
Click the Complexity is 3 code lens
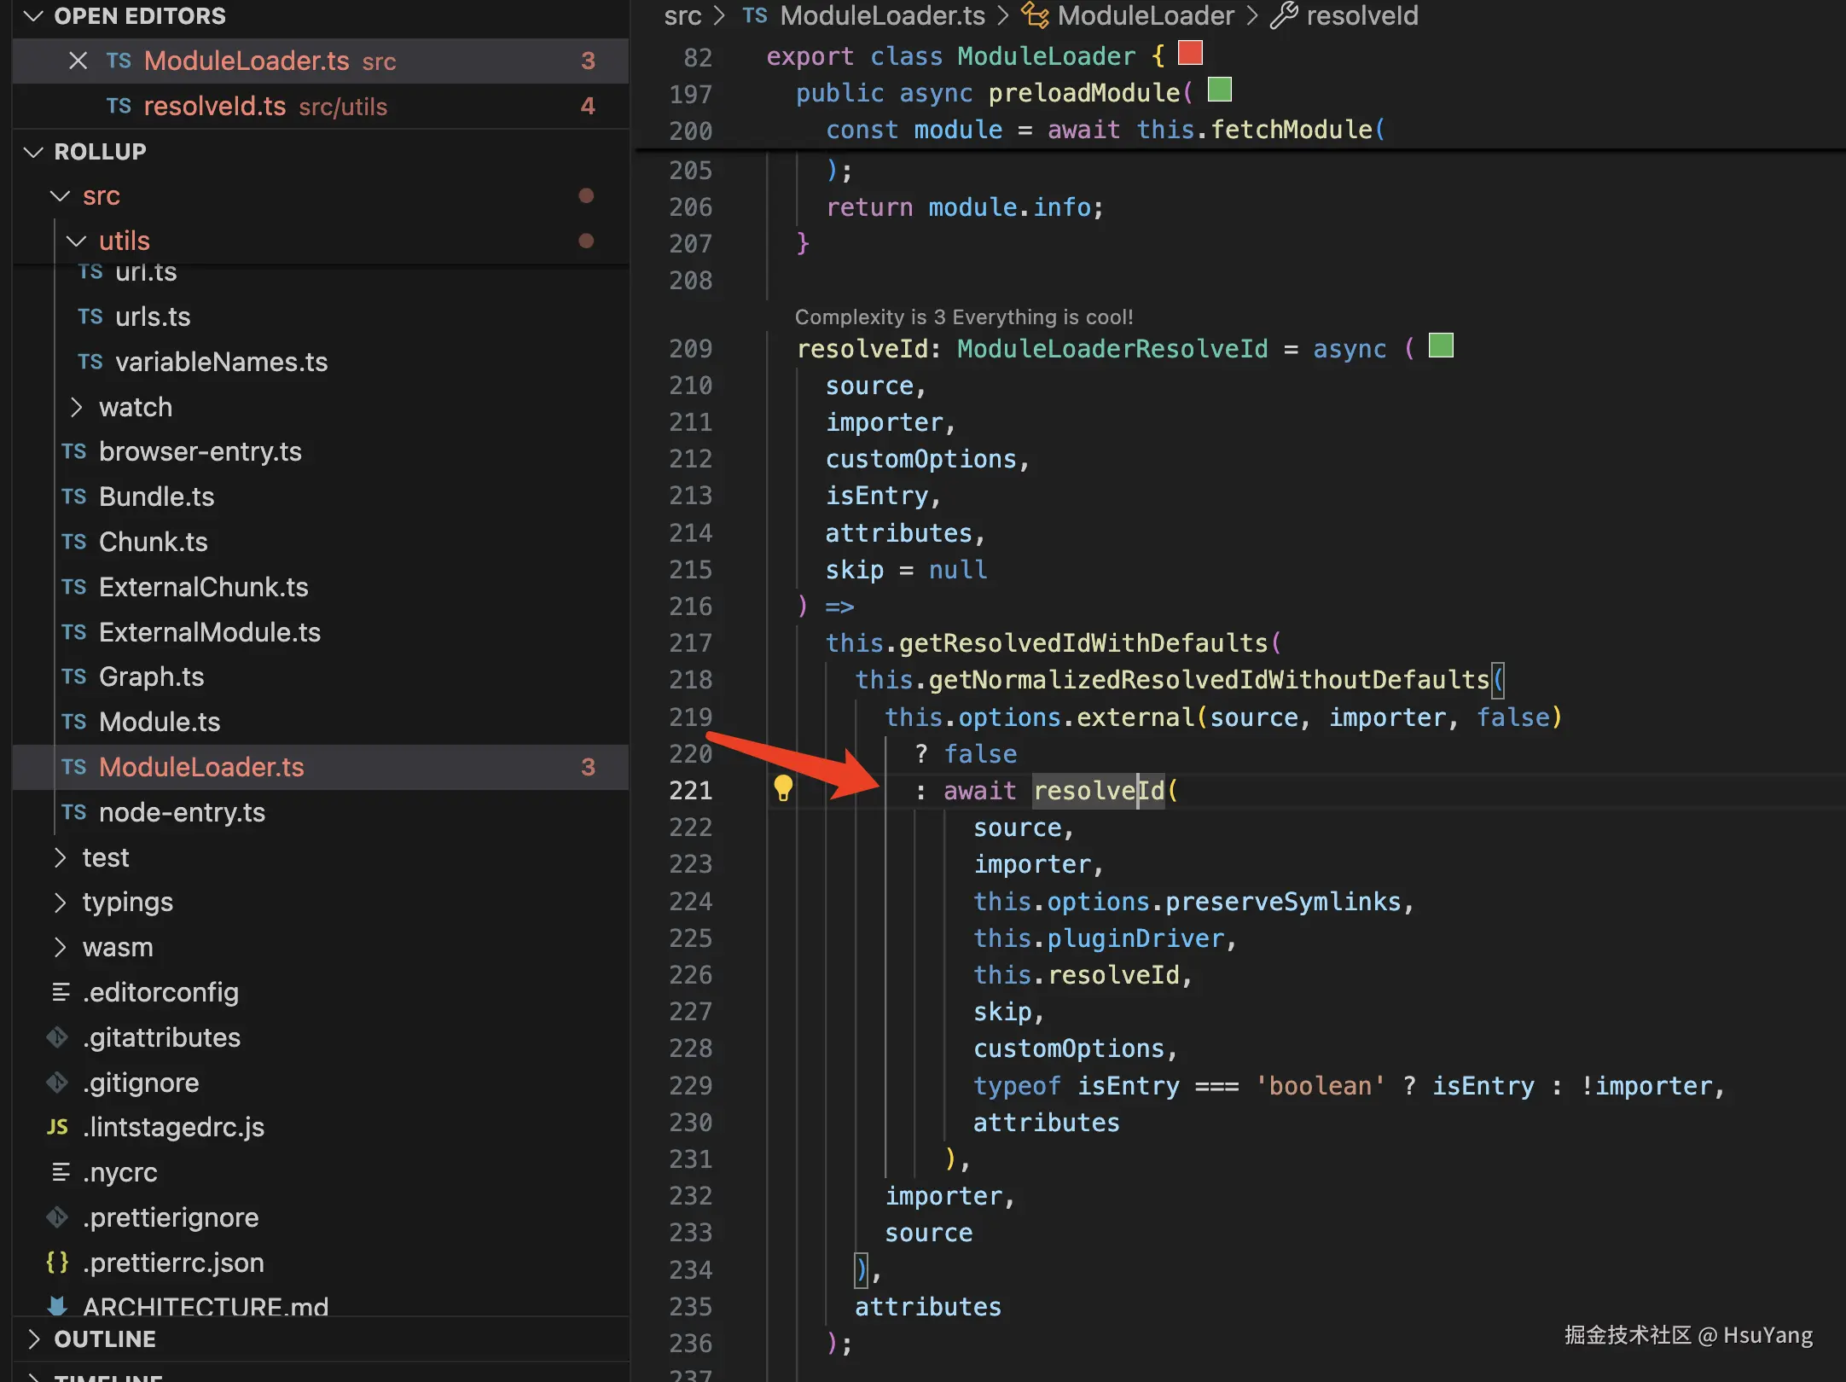(964, 316)
